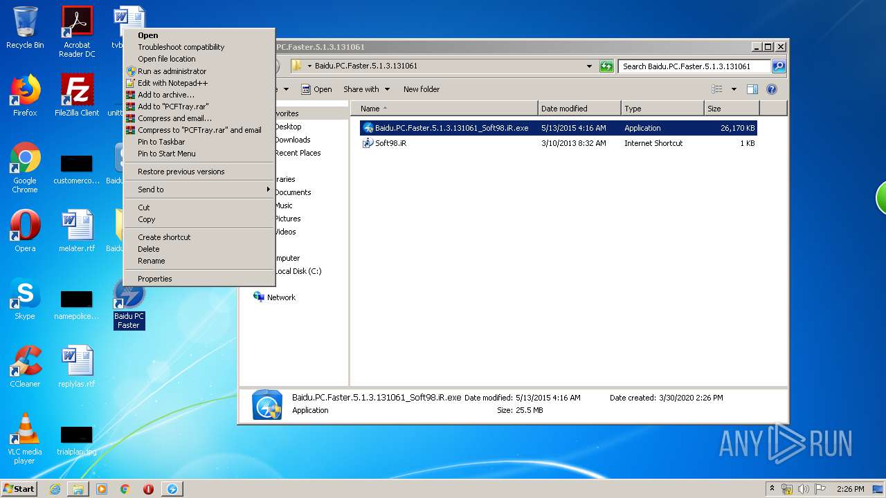The image size is (886, 498).
Task: Click New folder in Explorer toolbar
Action: point(422,89)
